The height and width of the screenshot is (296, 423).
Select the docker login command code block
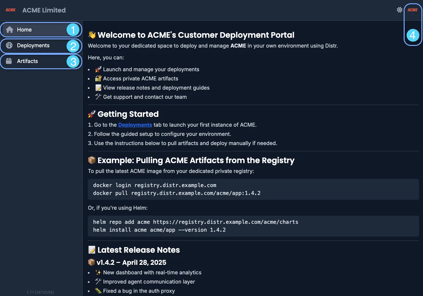click(154, 185)
